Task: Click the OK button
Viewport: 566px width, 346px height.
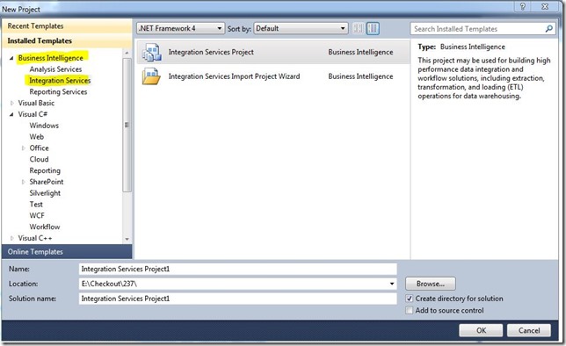Action: pos(481,330)
